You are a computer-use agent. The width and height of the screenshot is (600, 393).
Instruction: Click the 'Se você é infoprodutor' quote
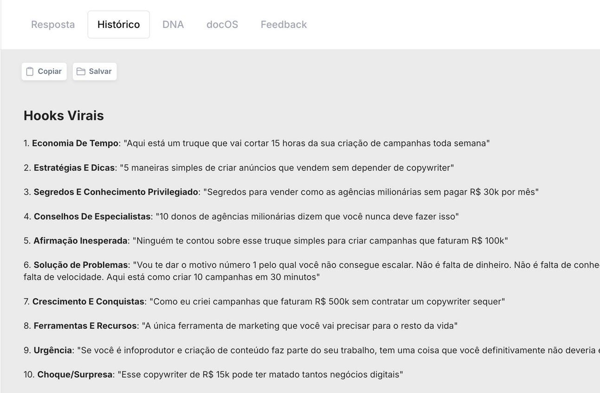pyautogui.click(x=339, y=350)
